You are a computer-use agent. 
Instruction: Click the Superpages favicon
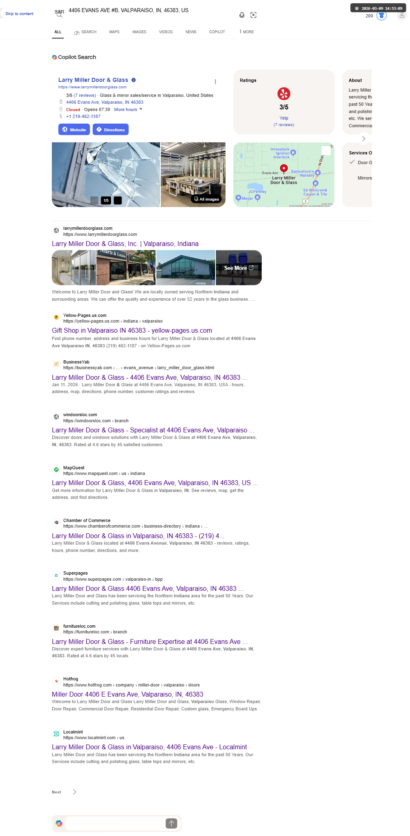tap(56, 575)
